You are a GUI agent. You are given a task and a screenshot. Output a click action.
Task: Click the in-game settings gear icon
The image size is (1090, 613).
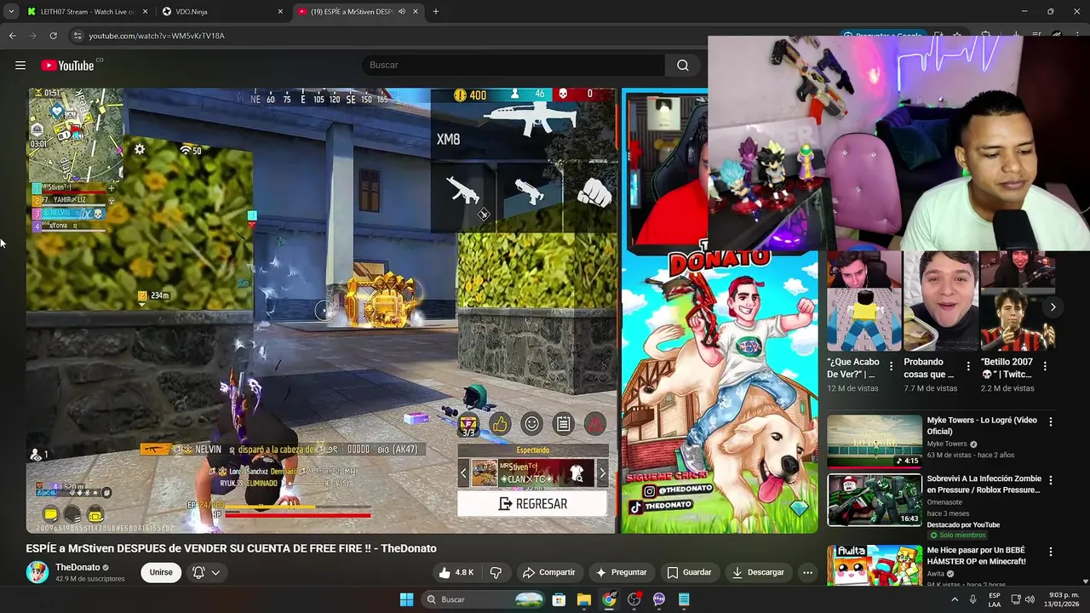click(140, 150)
